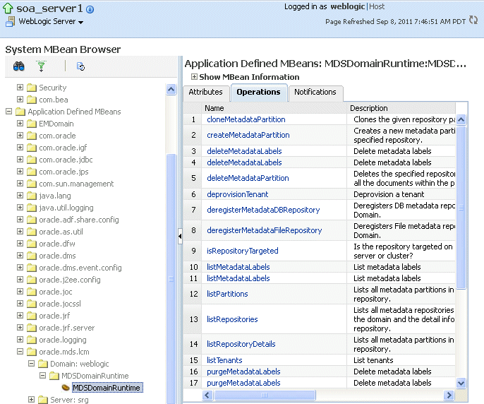Click the MDSDomainRuntime bean icon
Image resolution: width=484 pixels, height=404 pixels.
(x=66, y=387)
